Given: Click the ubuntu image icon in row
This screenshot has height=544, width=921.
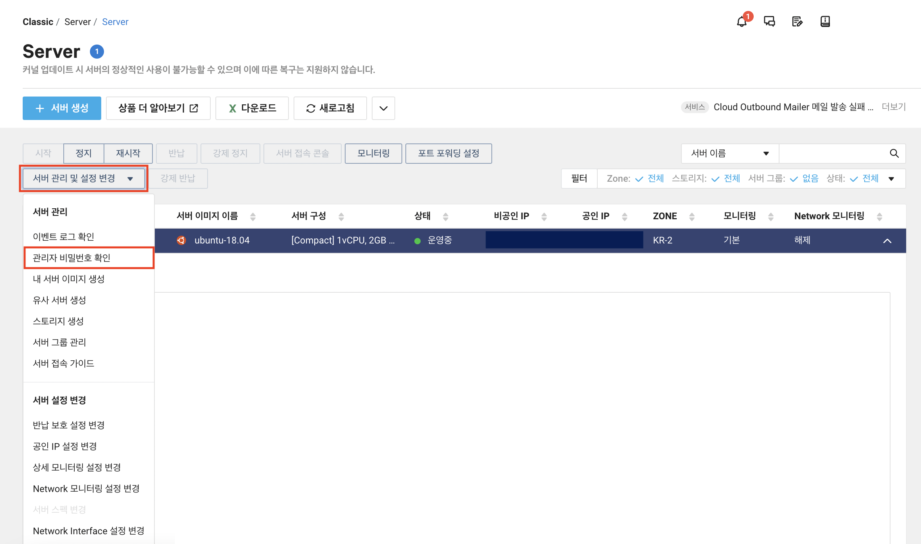Looking at the screenshot, I should point(181,240).
